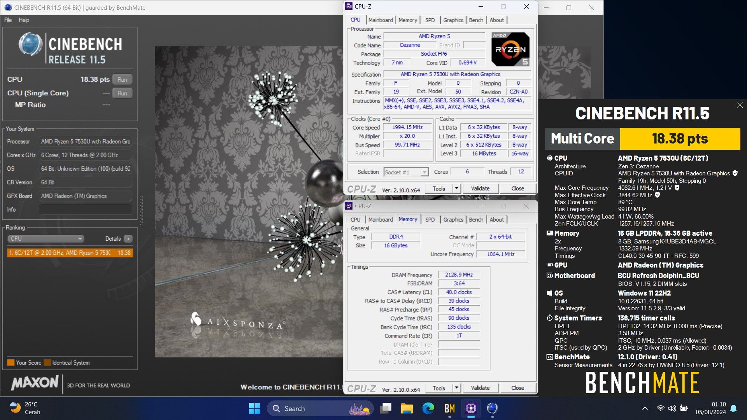This screenshot has width=747, height=420.
Task: Click the Cinebench globe logo
Action: (30, 45)
